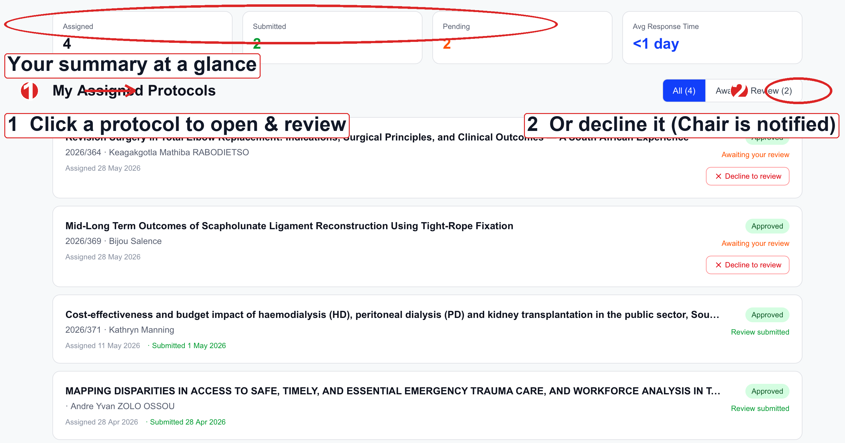
Task: Click Approved badge on Kathryn Manning protocol
Action: coord(767,315)
